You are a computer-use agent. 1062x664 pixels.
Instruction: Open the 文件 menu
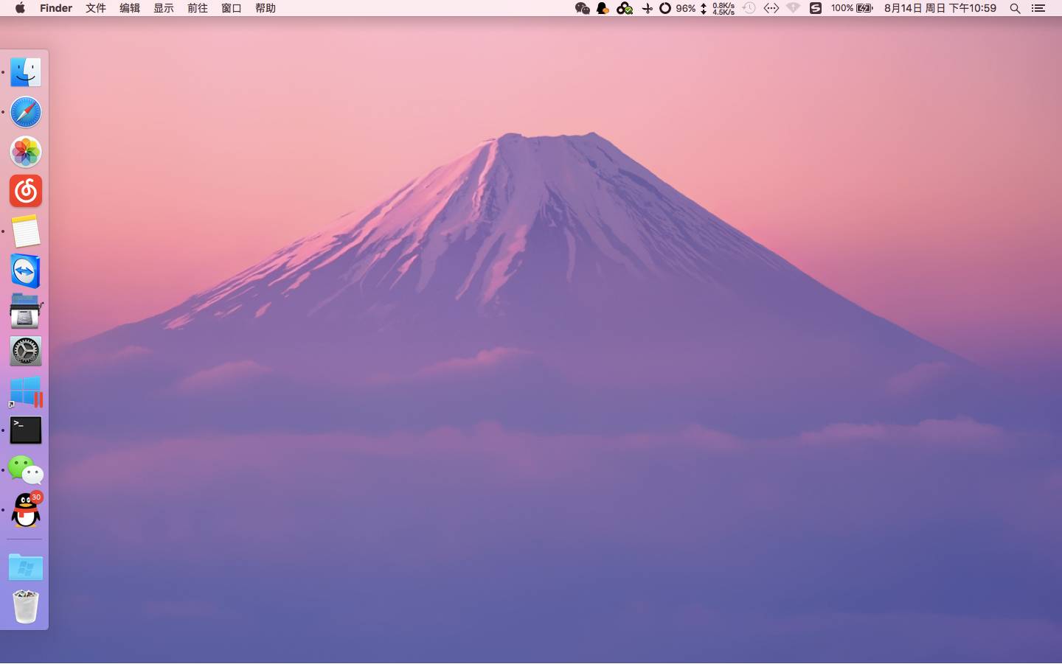[96, 8]
